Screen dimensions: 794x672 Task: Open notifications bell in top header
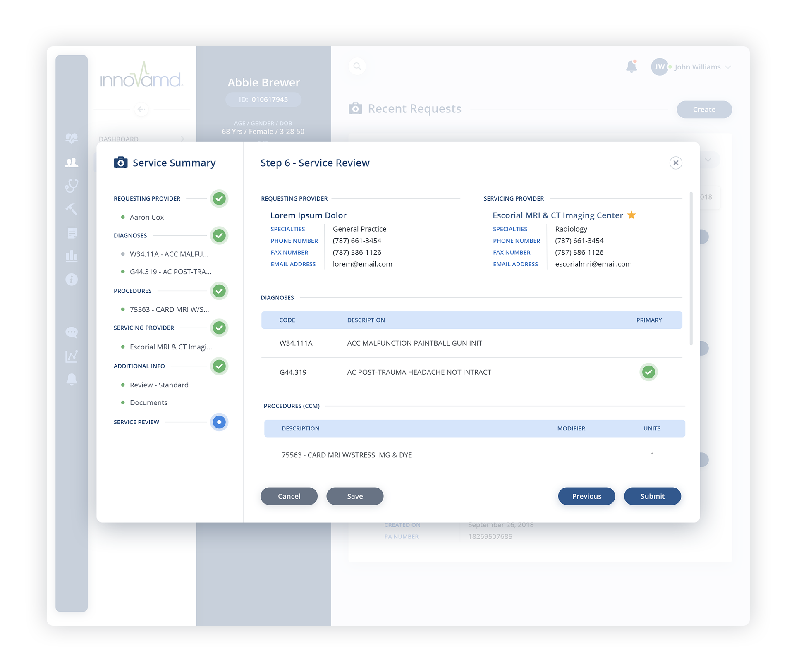(x=631, y=67)
